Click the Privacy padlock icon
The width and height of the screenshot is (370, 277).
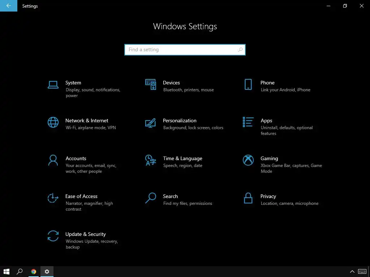point(248,198)
